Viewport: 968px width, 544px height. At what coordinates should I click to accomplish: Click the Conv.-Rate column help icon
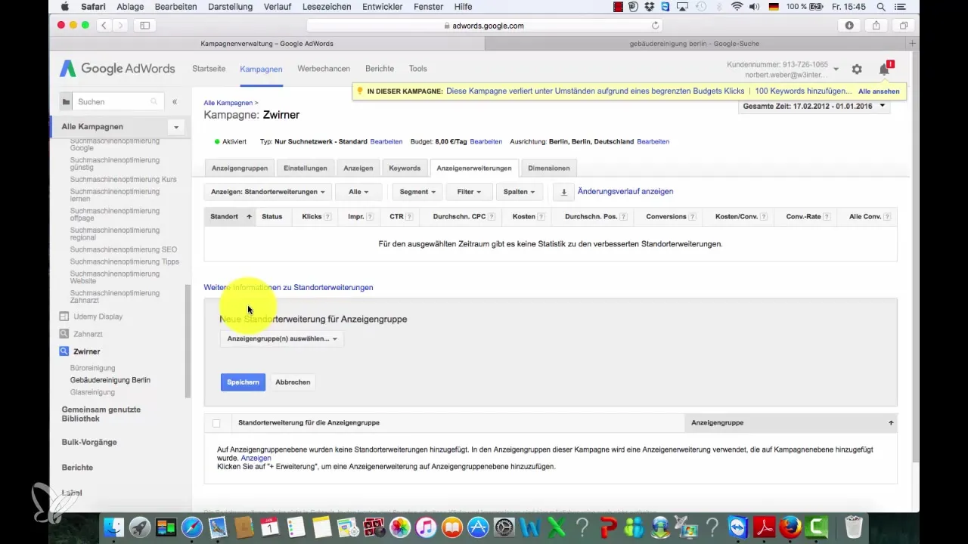827,217
